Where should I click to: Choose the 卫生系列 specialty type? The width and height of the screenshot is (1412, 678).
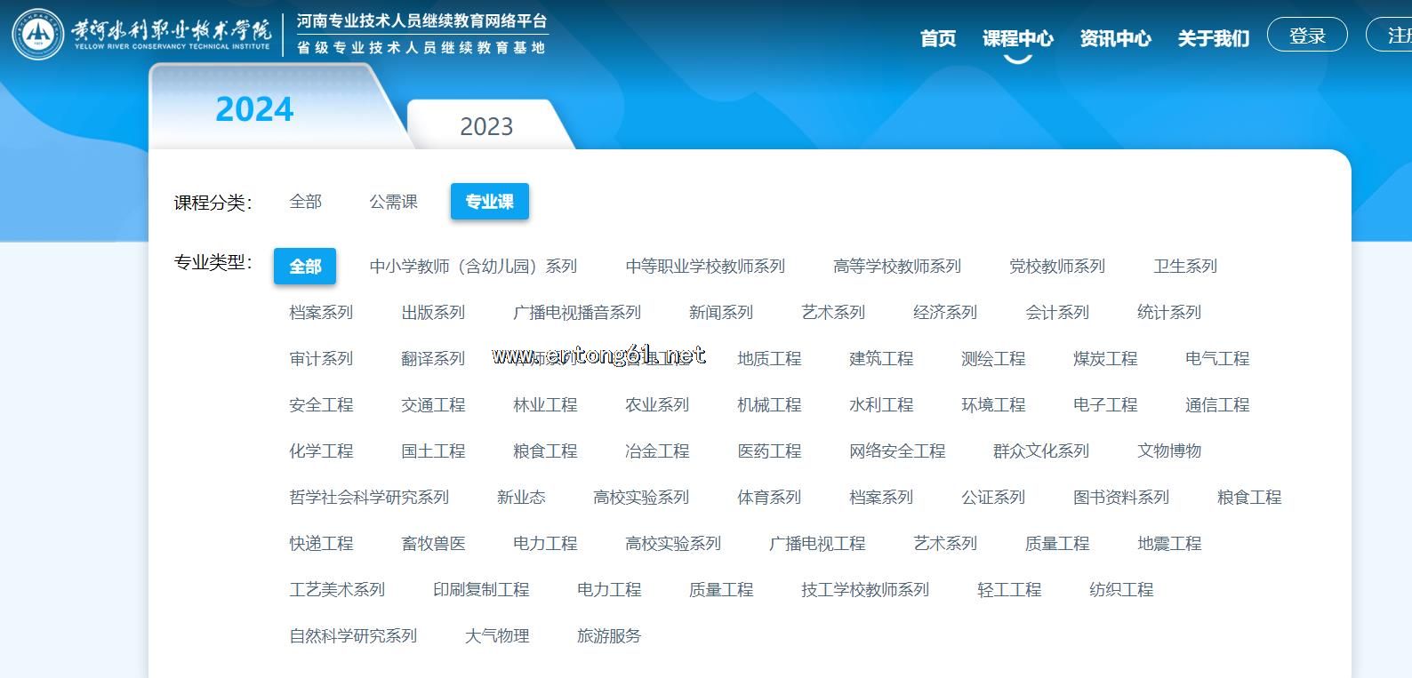pyautogui.click(x=1184, y=267)
